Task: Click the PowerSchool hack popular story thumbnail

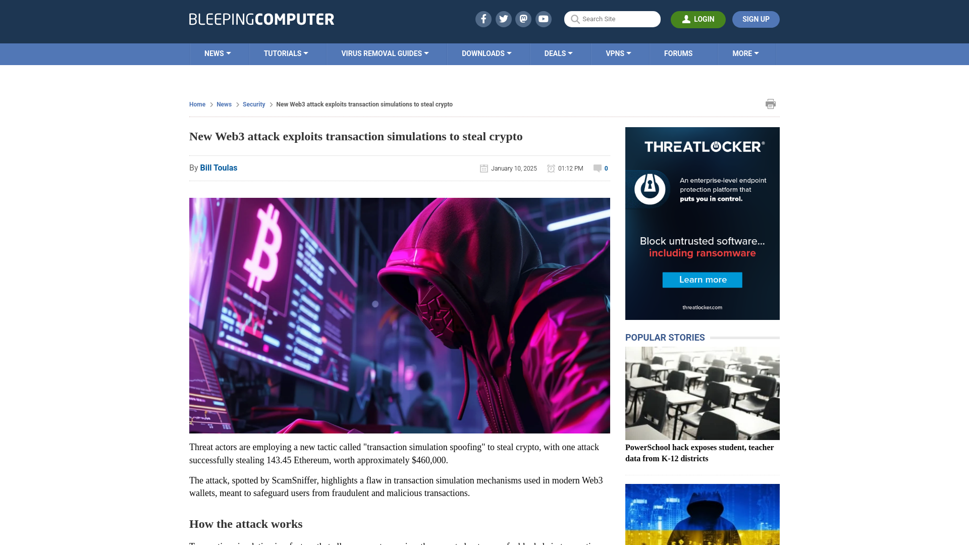Action: 702,393
